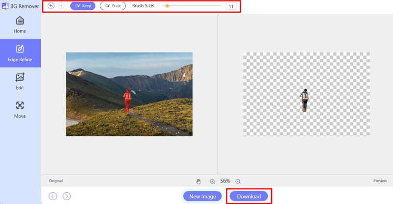Click the brush size value field
393x204 pixels.
[x=231, y=6]
